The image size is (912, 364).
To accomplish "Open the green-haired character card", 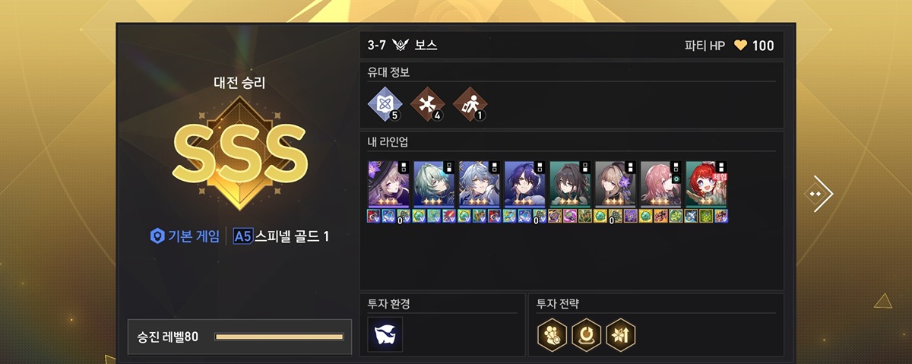I will click(435, 184).
